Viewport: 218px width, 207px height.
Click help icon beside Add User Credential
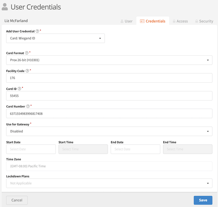(37, 31)
